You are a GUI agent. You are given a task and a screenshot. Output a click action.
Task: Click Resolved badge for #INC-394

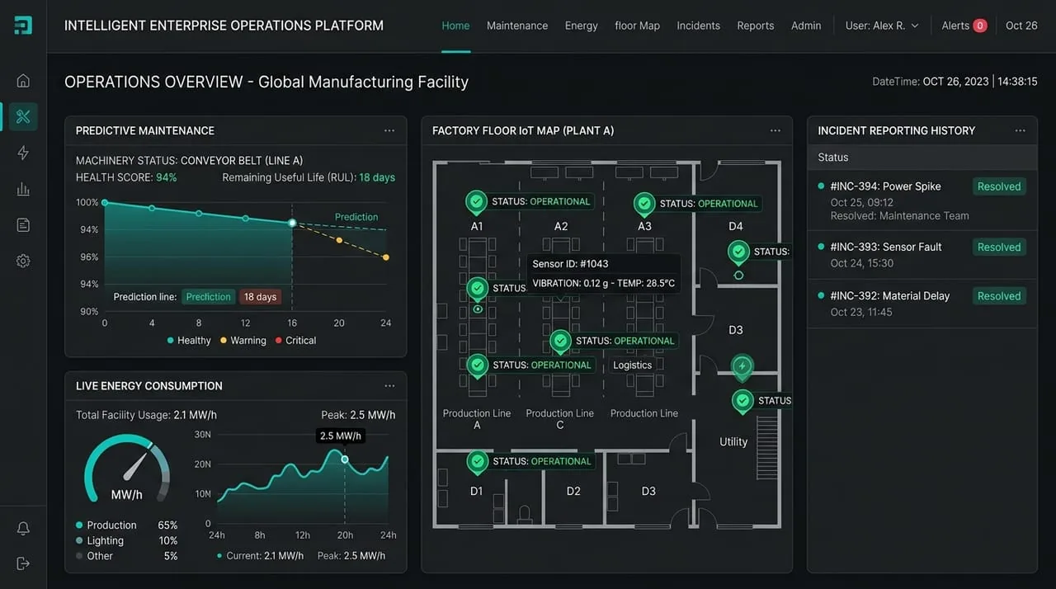coord(999,186)
